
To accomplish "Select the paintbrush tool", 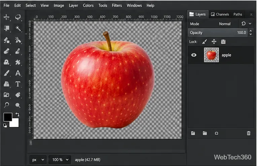I will pos(6,73).
